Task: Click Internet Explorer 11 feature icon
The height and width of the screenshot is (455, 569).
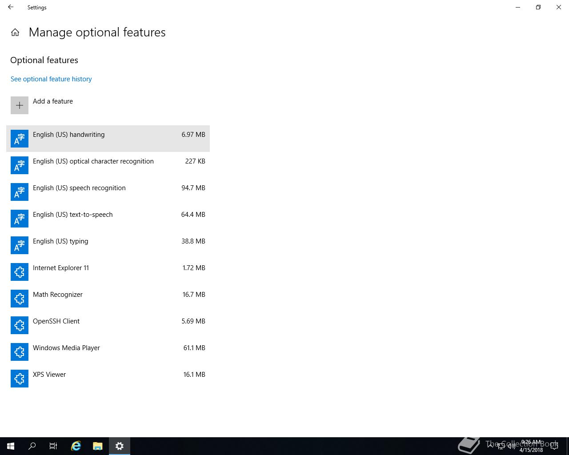Action: point(20,272)
